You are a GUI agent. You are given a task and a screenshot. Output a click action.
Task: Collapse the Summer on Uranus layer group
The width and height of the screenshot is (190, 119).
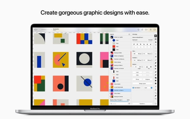click(110, 68)
